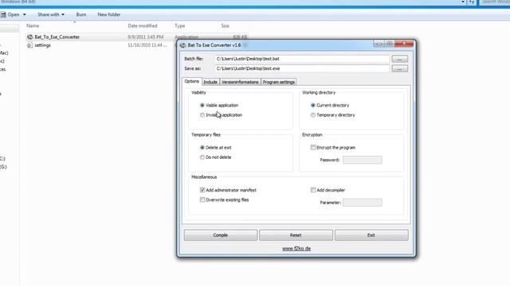
Task: Enable Overwrite existing files checkbox
Action: tap(202, 199)
